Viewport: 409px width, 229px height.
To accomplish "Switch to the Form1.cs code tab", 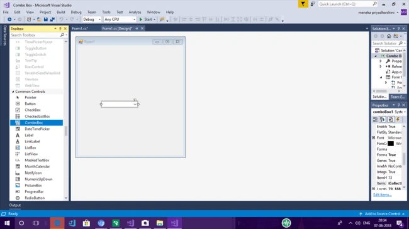I will (80, 28).
